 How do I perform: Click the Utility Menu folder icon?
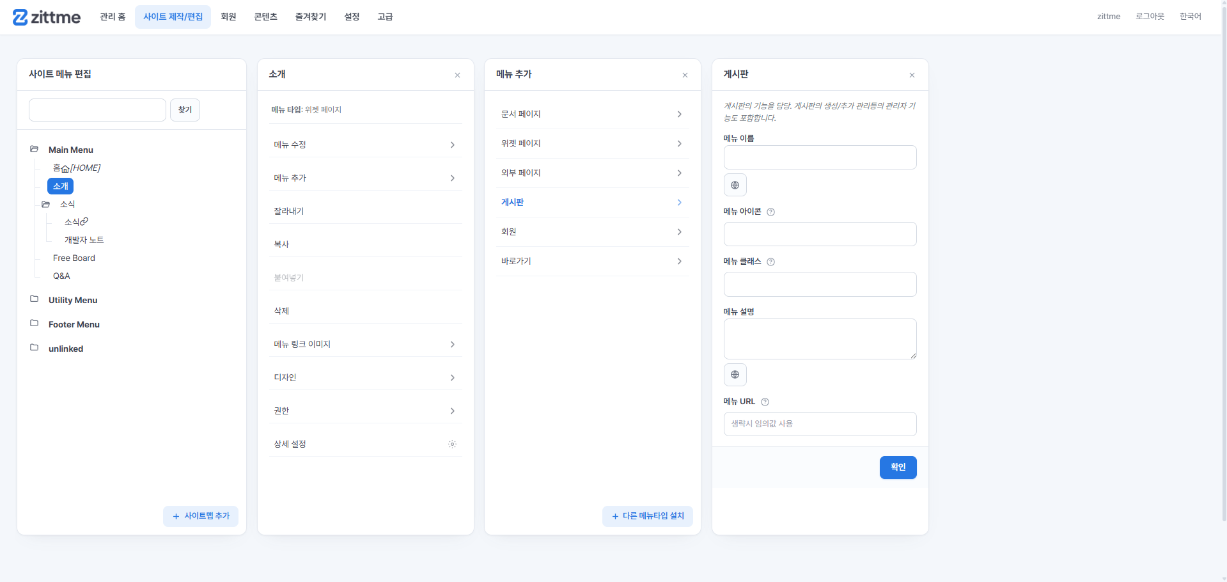35,299
